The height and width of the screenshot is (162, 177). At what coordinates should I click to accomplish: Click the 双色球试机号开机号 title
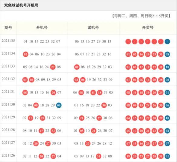(21, 5)
